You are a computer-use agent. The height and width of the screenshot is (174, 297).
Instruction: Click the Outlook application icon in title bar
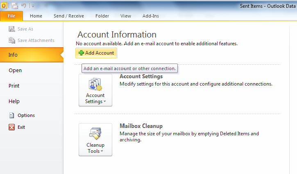4,6
